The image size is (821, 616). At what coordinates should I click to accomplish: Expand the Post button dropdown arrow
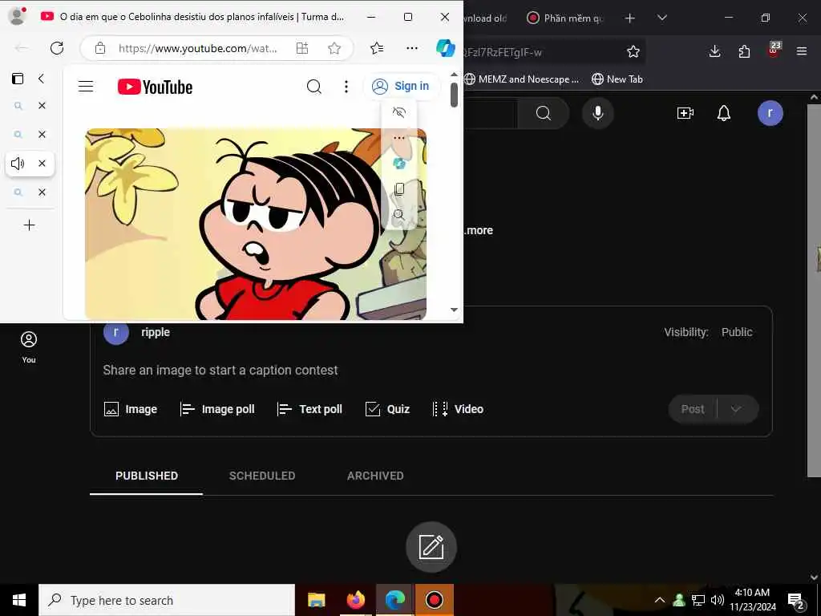pyautogui.click(x=736, y=409)
